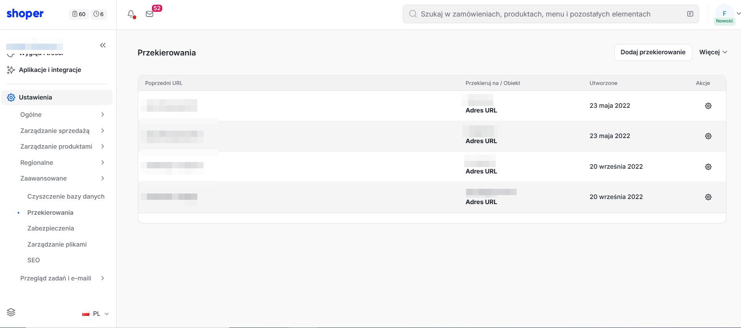
Task: Click the Dodaj przekierowanie button
Action: pyautogui.click(x=653, y=52)
